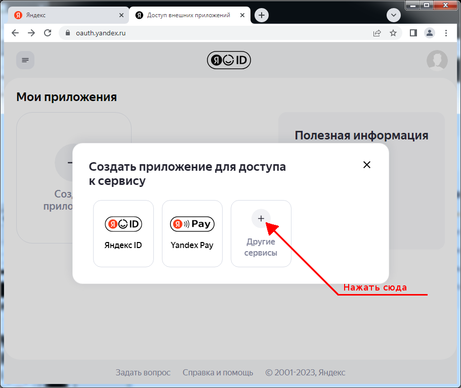
Task: Toggle the browser side panel
Action: (x=413, y=33)
